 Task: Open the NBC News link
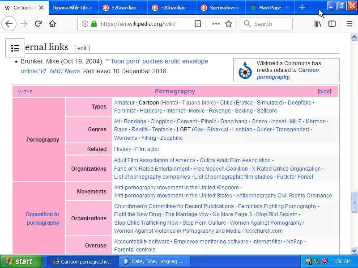pos(64,71)
